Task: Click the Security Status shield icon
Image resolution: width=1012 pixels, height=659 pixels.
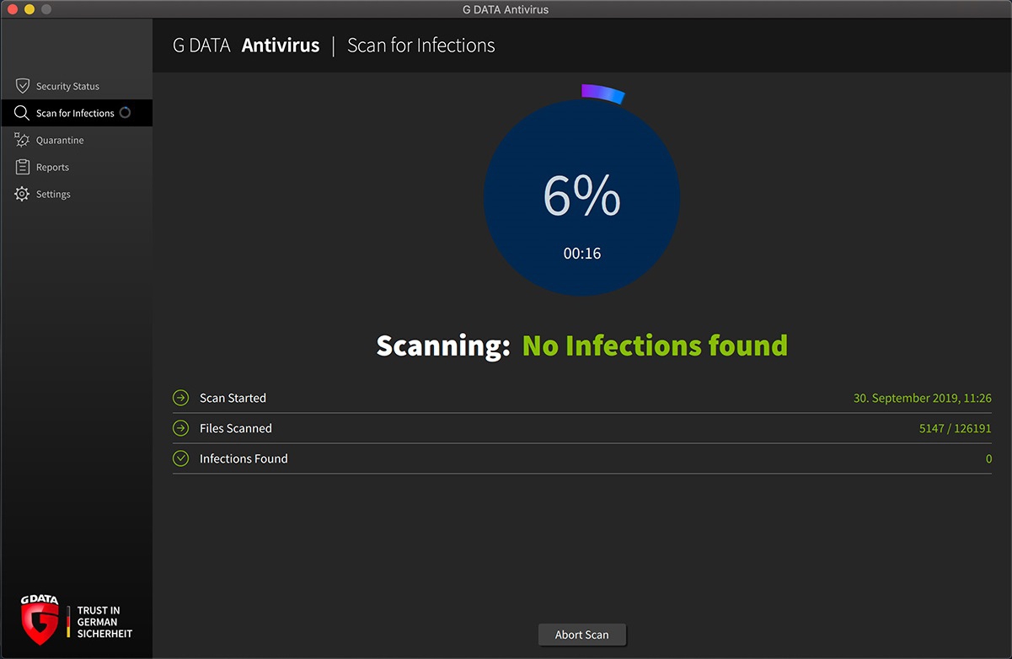Action: [x=23, y=86]
